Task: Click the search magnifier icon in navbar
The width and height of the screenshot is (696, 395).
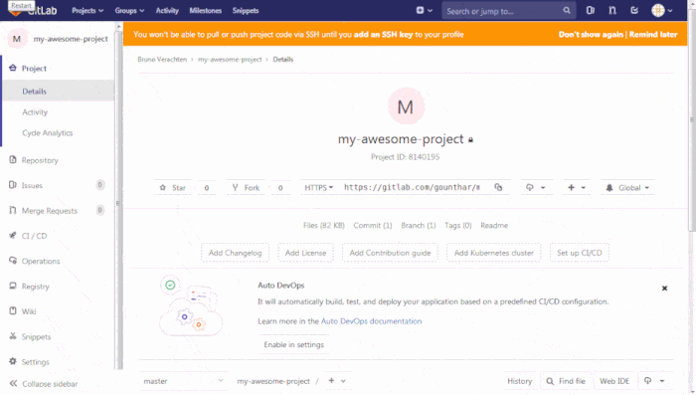Action: 567,10
